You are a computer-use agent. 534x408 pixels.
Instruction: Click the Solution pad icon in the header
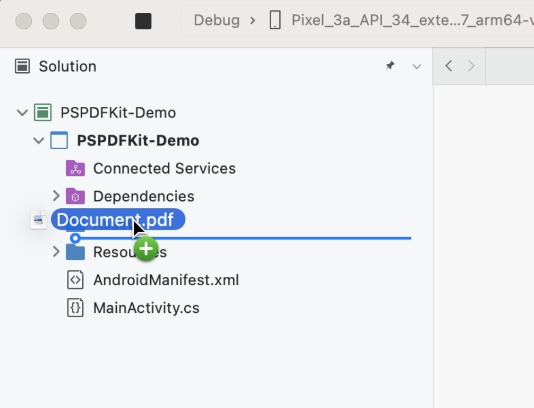click(x=22, y=65)
